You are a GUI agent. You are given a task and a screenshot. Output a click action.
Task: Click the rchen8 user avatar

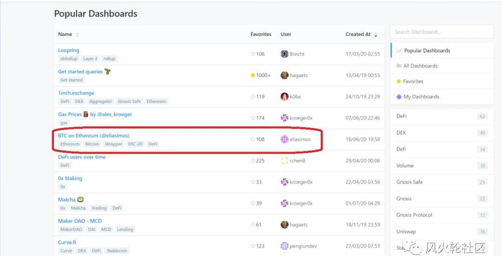pyautogui.click(x=284, y=160)
